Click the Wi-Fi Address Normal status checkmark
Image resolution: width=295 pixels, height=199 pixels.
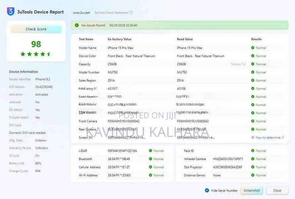[x=150, y=175]
